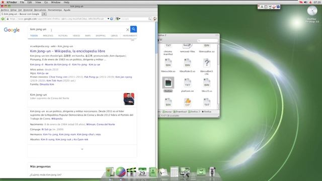Switch to the NOTICIAS results tab
Image resolution: width=322 pixels, height=181 pixels.
click(x=63, y=36)
